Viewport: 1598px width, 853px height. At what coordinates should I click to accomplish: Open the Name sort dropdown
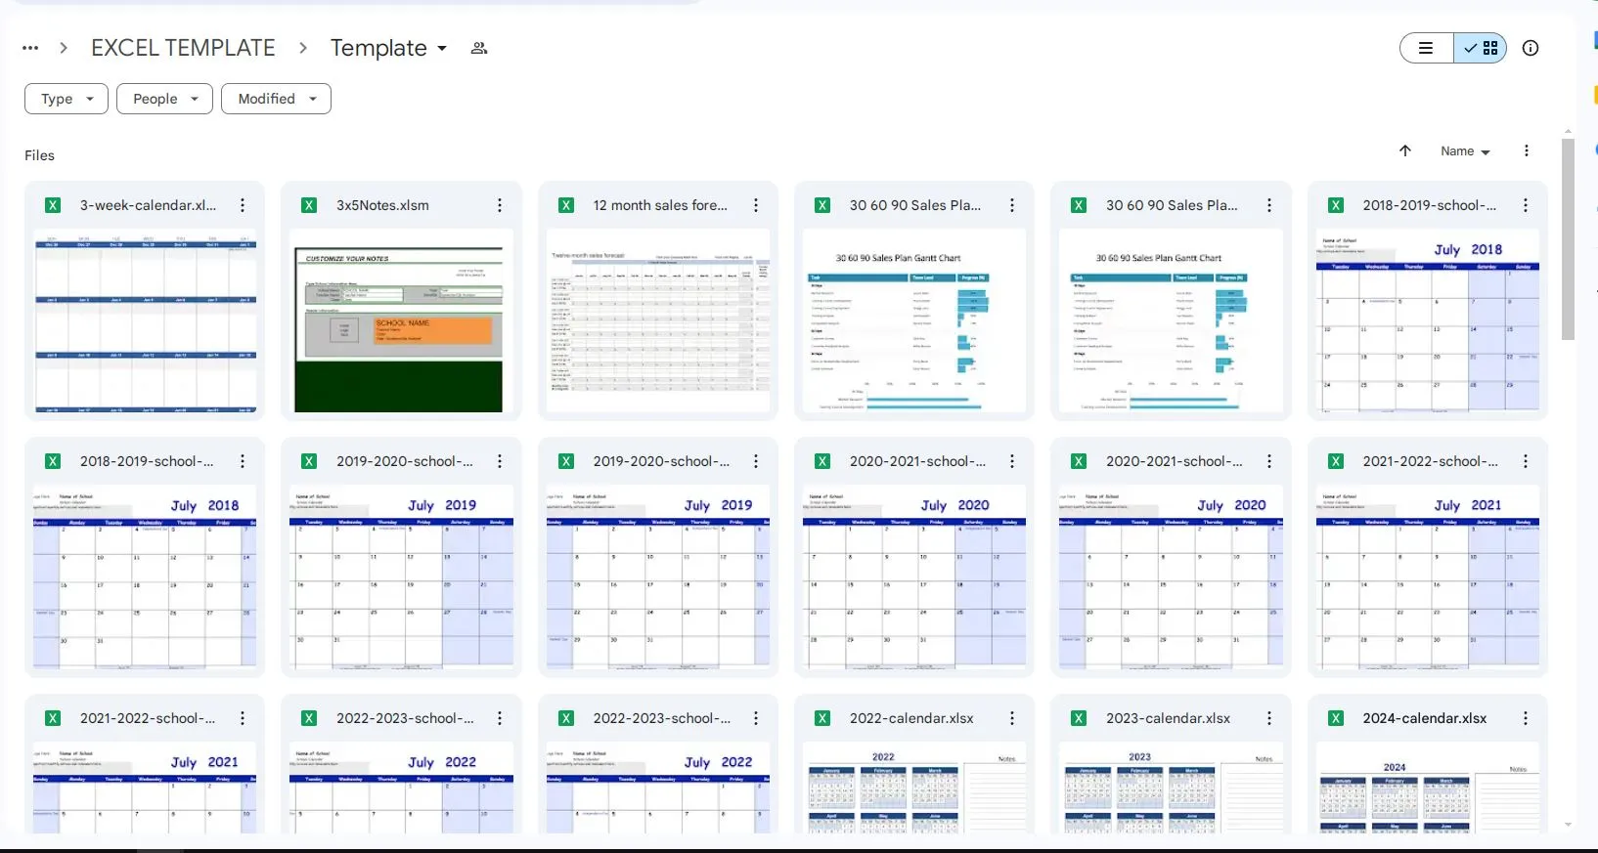click(1464, 151)
